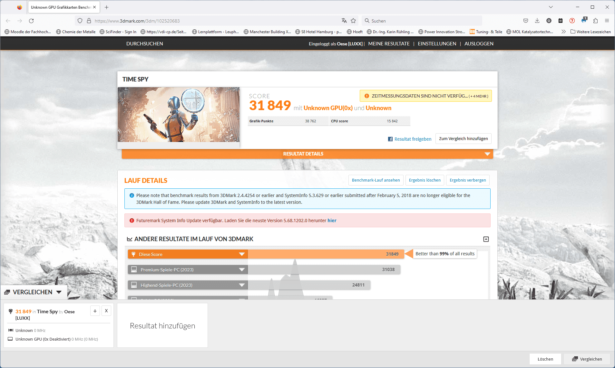The width and height of the screenshot is (615, 368).
Task: Open the MOL Katalysatortechn... bookmark
Action: [x=530, y=32]
